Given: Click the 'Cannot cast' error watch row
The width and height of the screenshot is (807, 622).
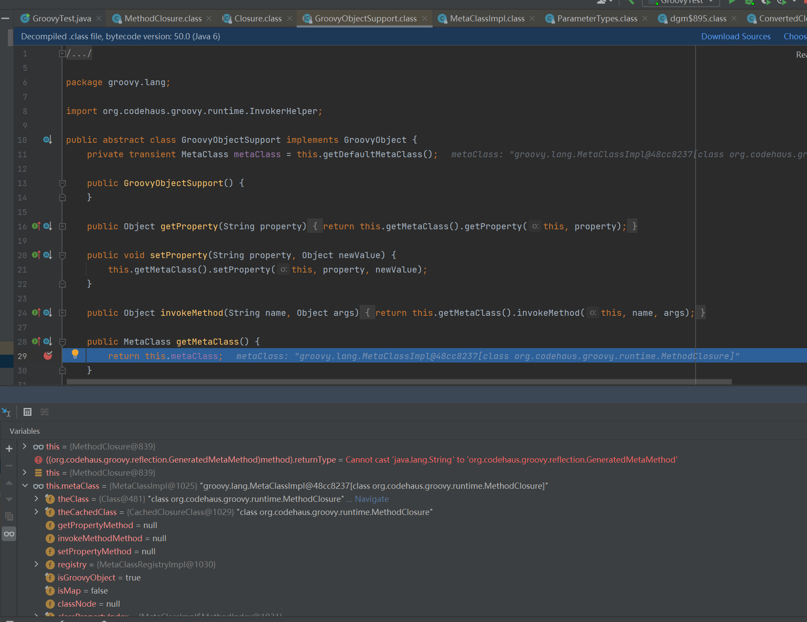Looking at the screenshot, I should tap(412, 460).
